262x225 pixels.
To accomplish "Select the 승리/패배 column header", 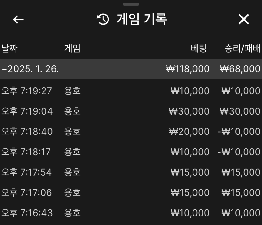I will 242,48.
